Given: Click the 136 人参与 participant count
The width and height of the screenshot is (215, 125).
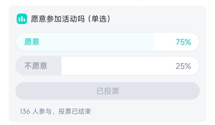Looking at the screenshot, I should [36, 112].
